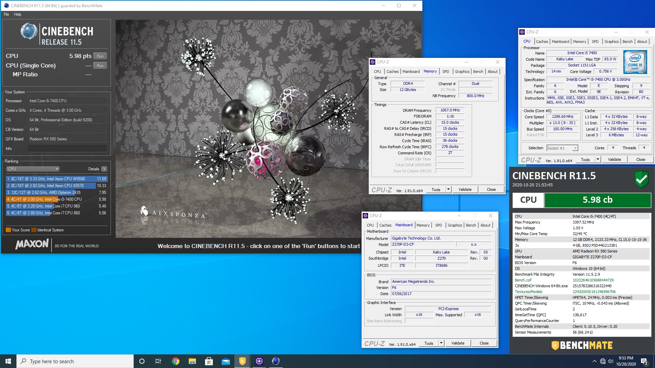Click the Cinebench sphere logo

click(x=29, y=31)
